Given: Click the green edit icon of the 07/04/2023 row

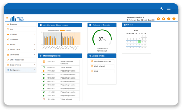Looking at the screenshot, I should point(44,67).
